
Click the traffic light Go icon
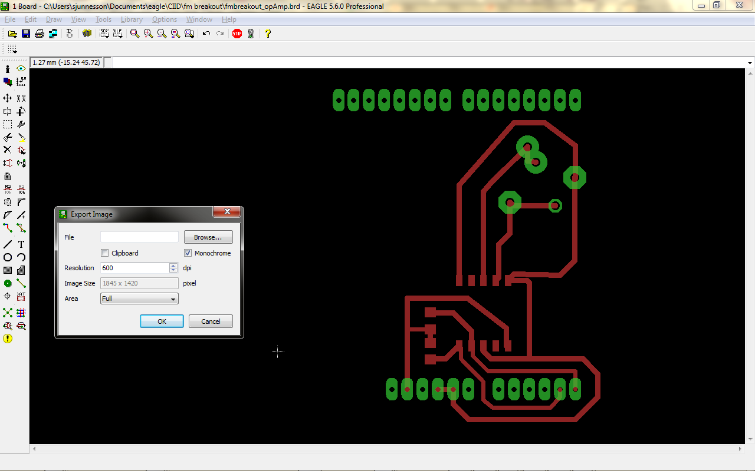[251, 34]
